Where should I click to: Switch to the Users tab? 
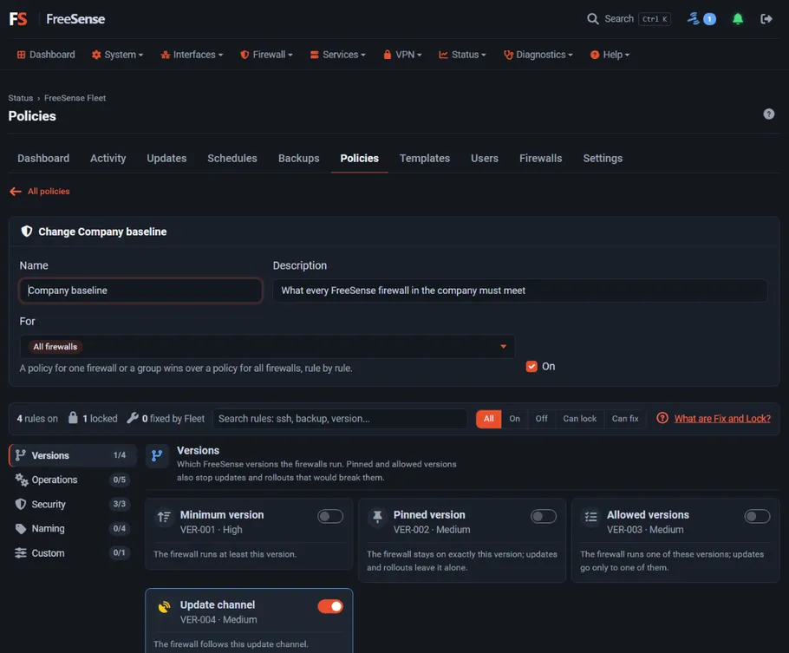point(484,158)
